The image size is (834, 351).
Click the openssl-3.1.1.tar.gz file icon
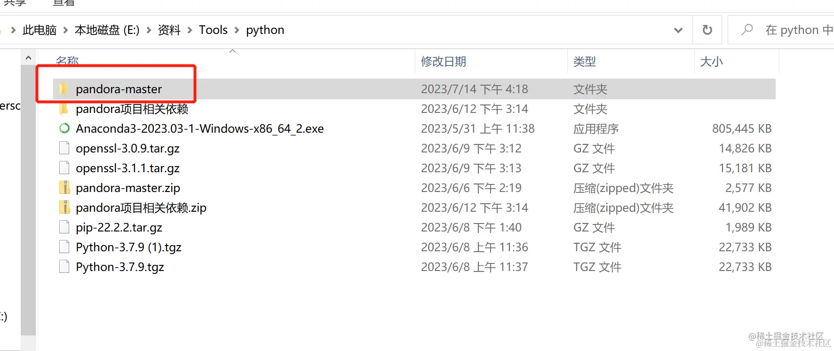(x=64, y=168)
